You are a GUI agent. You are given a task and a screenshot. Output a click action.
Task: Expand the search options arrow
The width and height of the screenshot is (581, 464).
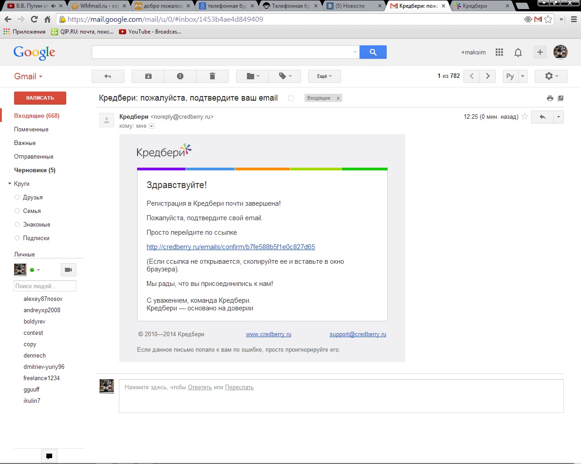pyautogui.click(x=355, y=52)
